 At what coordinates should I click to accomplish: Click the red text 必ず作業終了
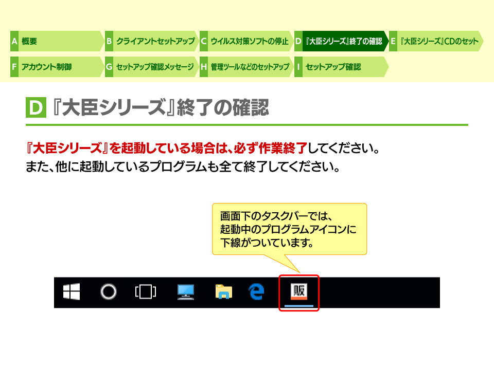(270, 148)
